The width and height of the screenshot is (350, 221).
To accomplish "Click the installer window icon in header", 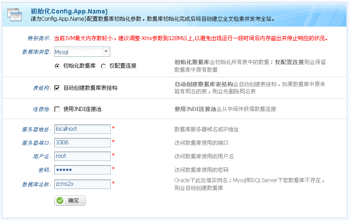I will [x=15, y=14].
